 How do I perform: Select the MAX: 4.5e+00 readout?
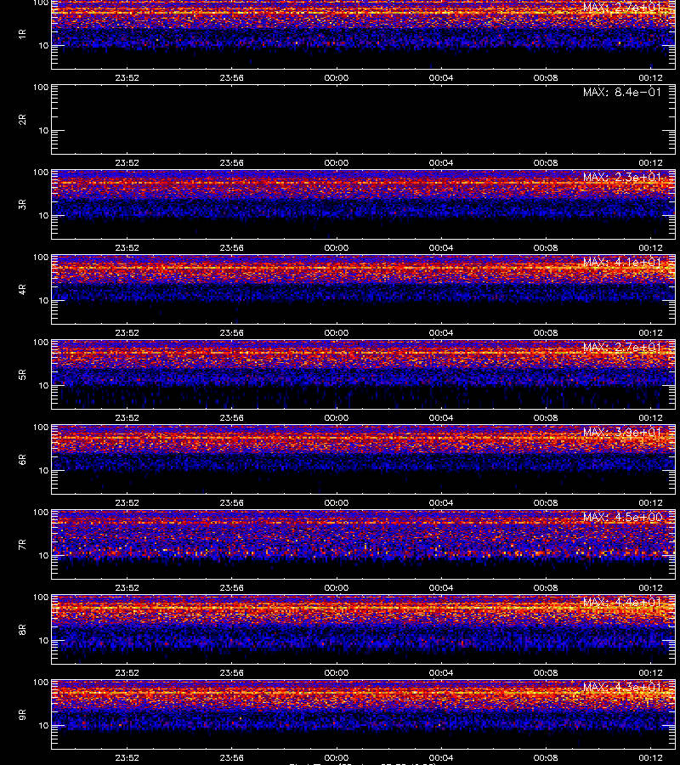(622, 517)
